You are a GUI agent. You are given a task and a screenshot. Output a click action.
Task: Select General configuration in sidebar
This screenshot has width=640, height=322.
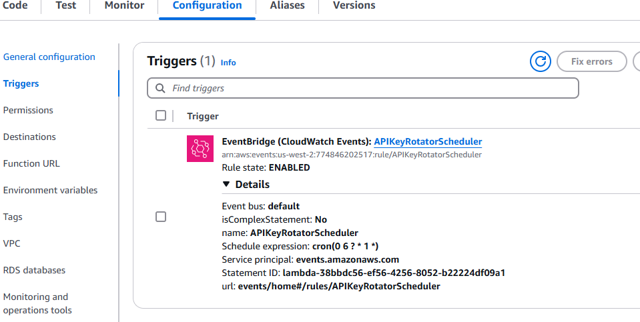pyautogui.click(x=49, y=57)
